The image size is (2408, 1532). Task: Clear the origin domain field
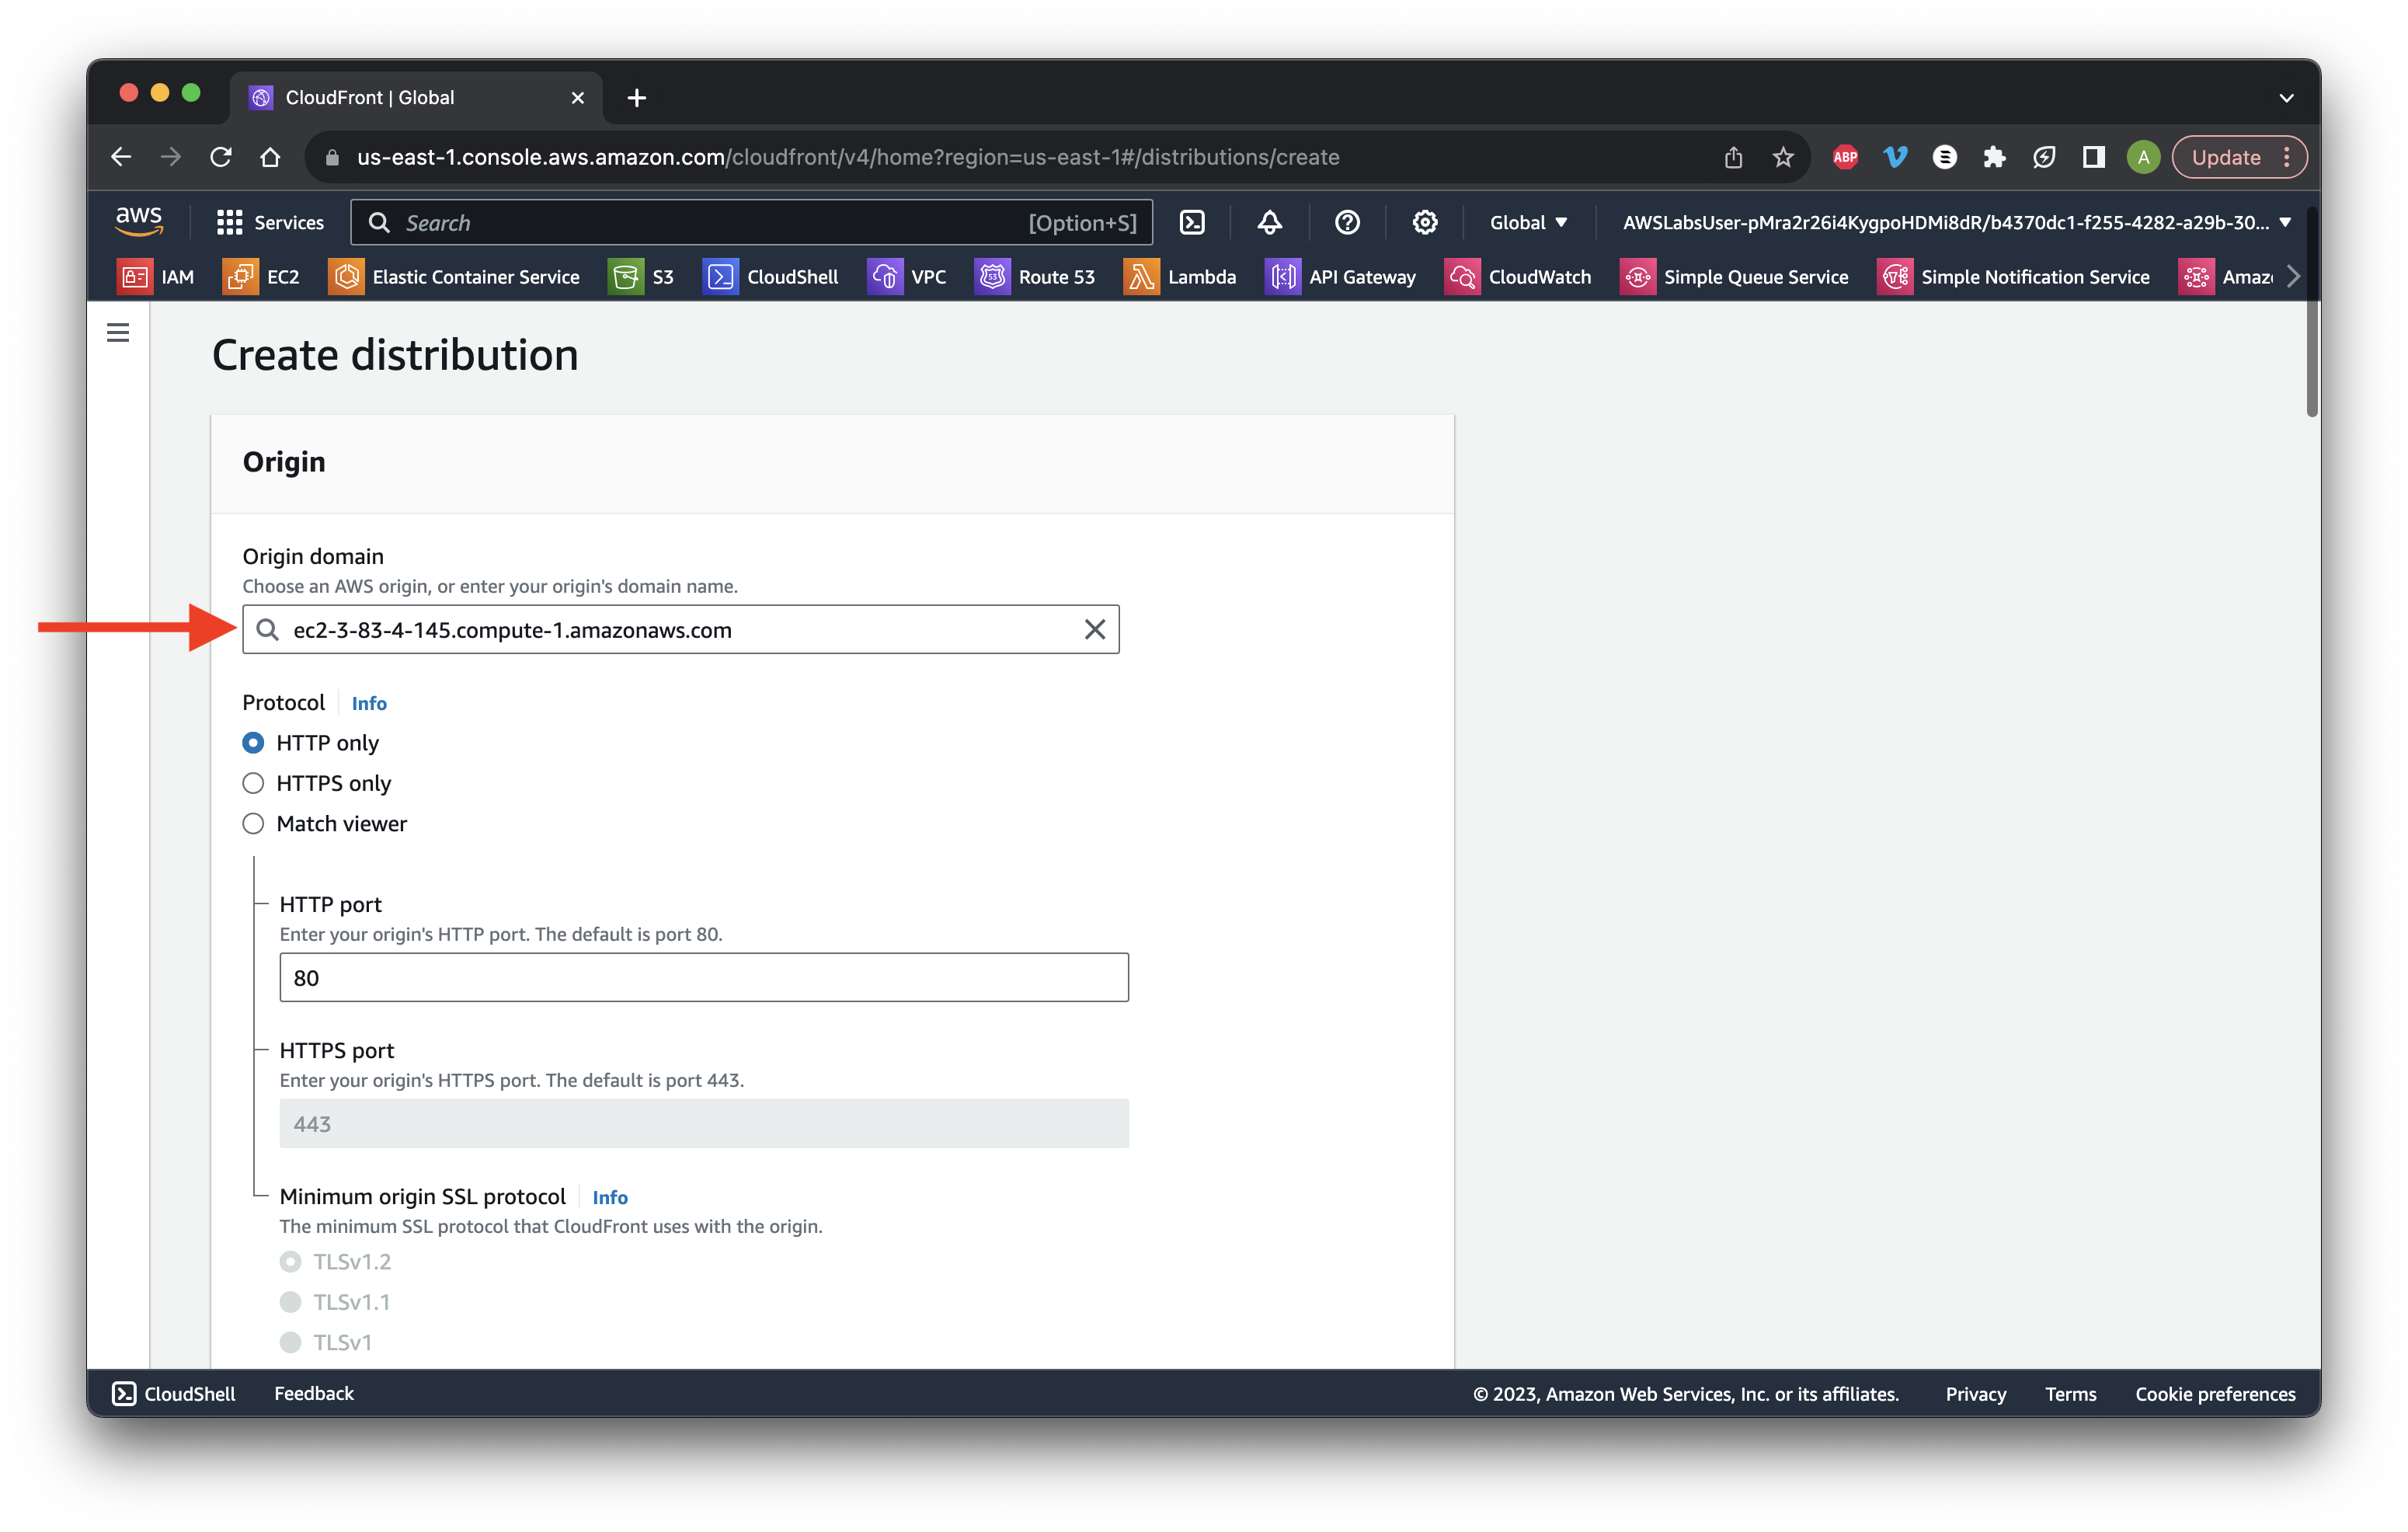1095,629
